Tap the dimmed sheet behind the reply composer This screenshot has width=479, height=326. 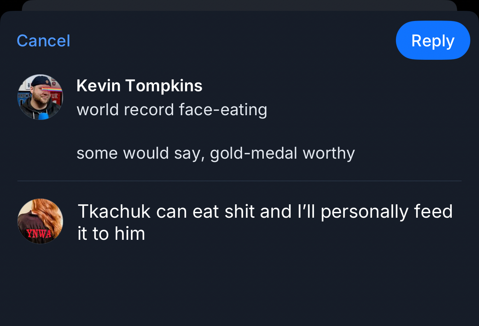(239, 5)
